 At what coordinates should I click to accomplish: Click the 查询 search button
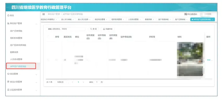coord(93,29)
